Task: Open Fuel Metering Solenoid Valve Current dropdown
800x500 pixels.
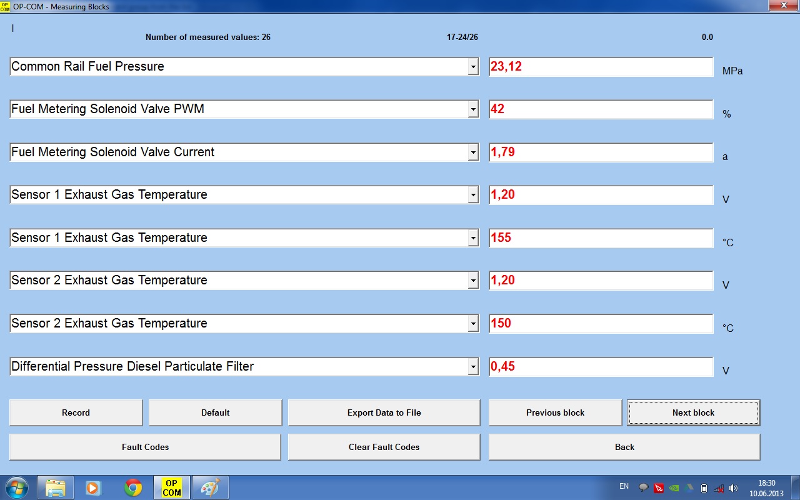Action: pyautogui.click(x=473, y=152)
